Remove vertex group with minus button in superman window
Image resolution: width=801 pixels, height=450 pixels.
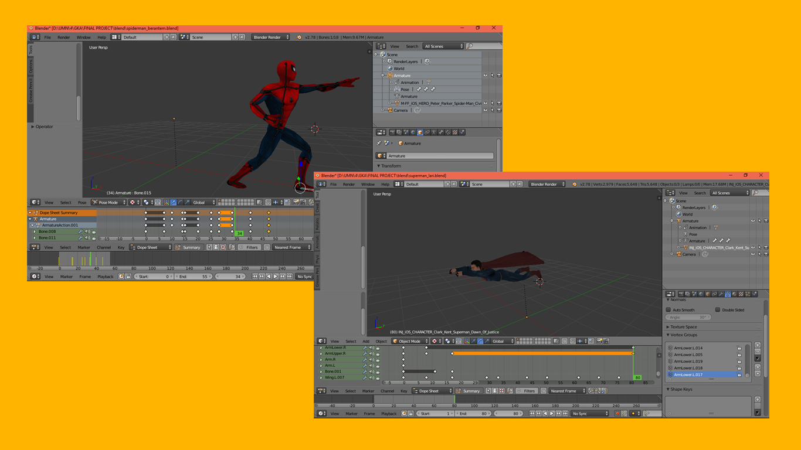pos(758,352)
